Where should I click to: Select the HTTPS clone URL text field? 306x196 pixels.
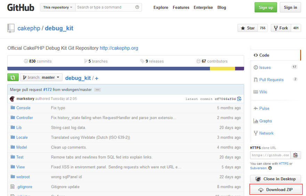270,155
